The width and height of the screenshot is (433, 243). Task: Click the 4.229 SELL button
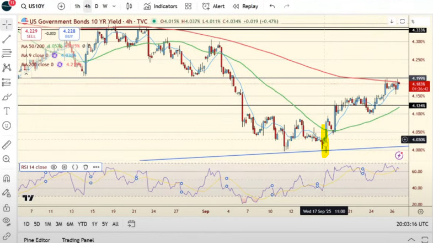(x=31, y=34)
